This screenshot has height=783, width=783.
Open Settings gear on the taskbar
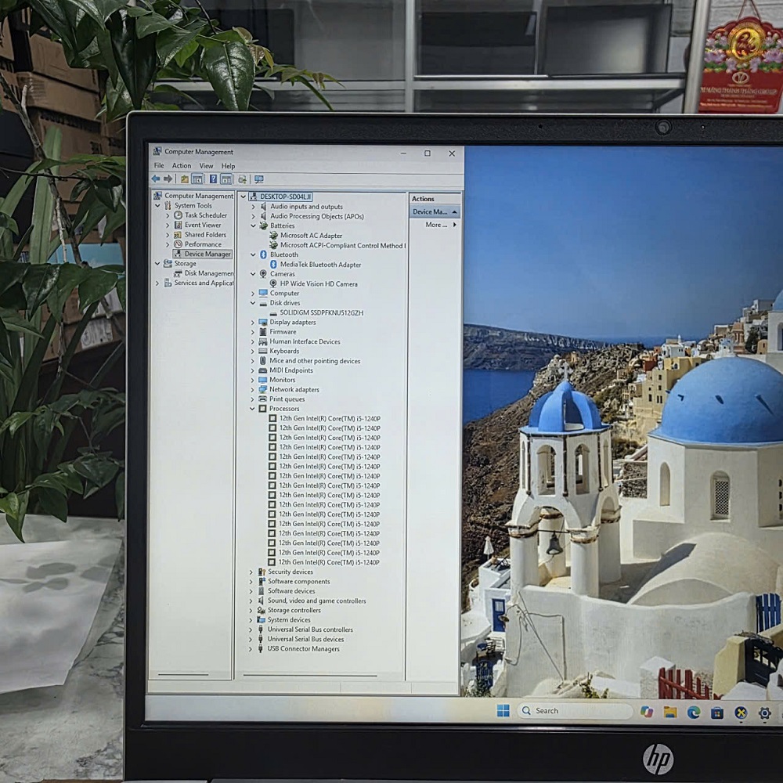pos(764,713)
